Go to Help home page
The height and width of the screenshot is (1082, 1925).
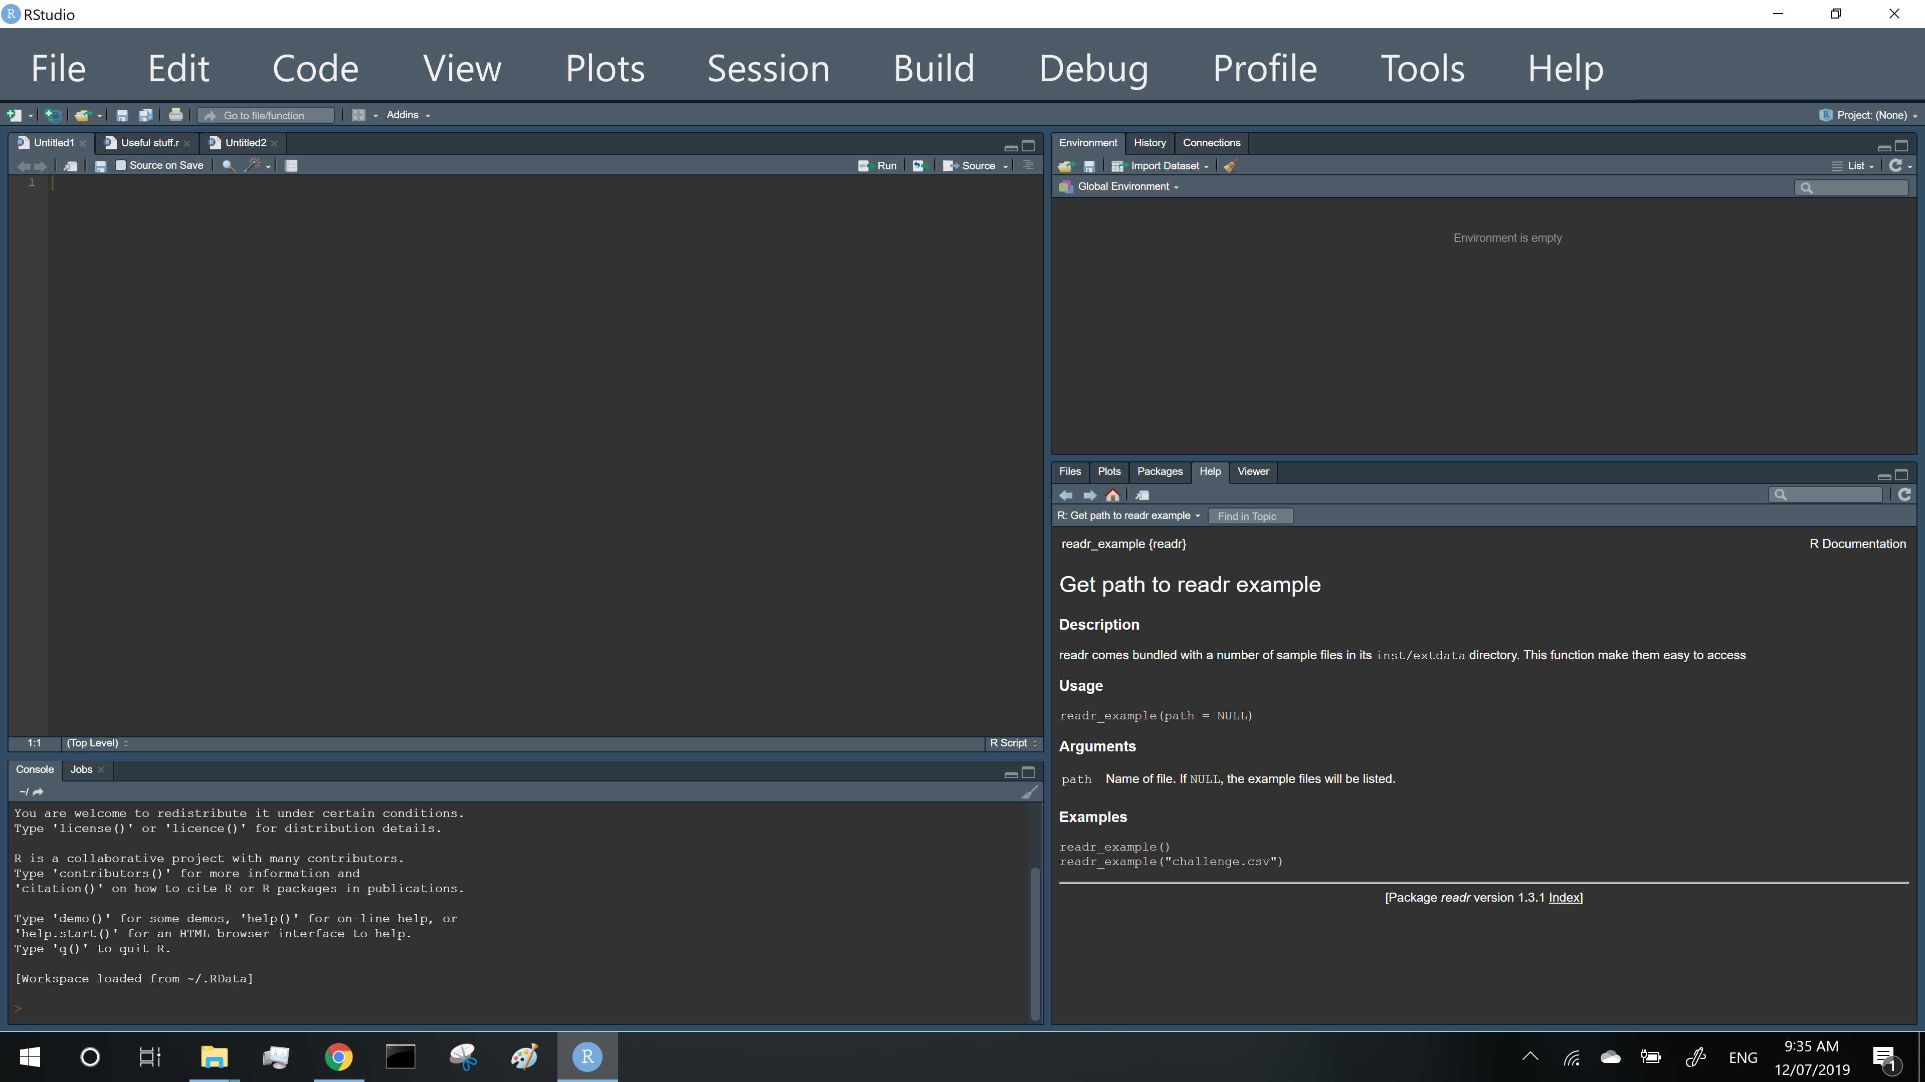tap(1113, 495)
